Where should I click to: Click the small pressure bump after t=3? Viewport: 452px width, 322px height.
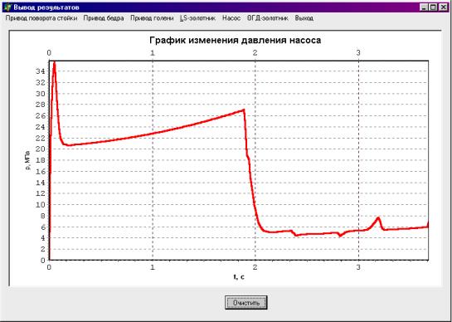point(378,218)
